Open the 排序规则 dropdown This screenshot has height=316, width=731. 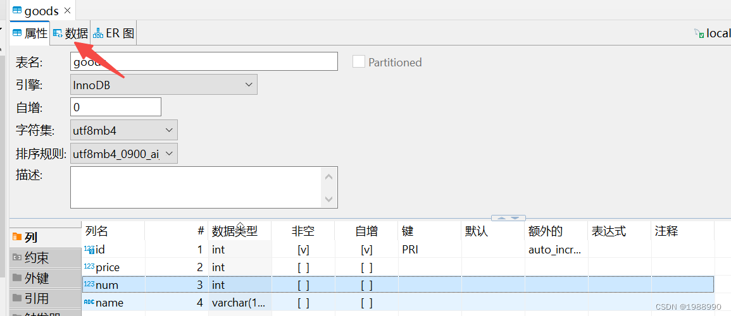(124, 153)
